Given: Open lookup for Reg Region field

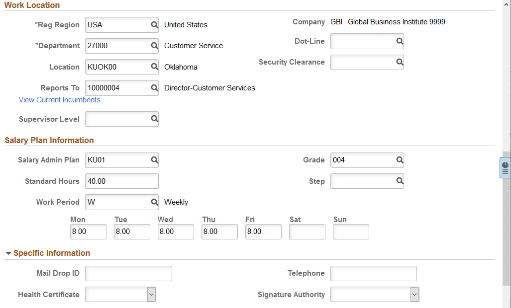Looking at the screenshot, I should [154, 25].
